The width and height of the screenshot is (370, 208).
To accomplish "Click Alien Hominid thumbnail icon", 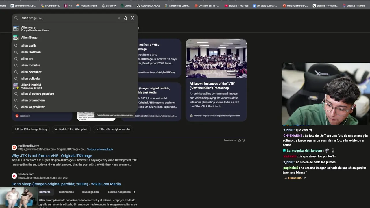I will 16,86.
